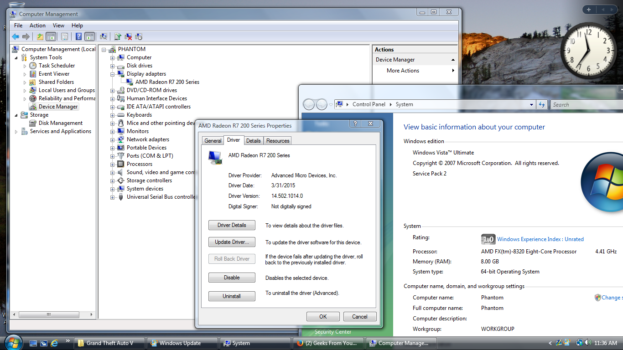
Task: Select Event Viewer in the console tree
Action: tap(54, 74)
